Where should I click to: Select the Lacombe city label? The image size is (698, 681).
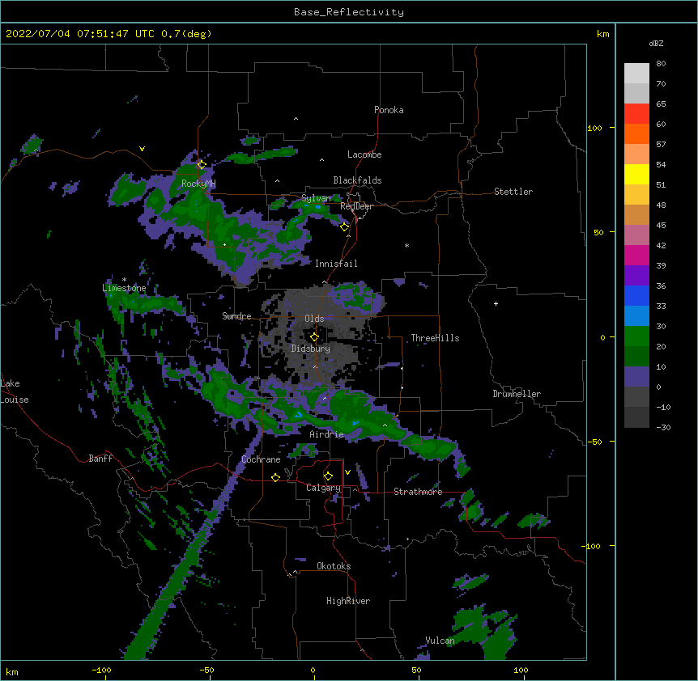click(364, 154)
